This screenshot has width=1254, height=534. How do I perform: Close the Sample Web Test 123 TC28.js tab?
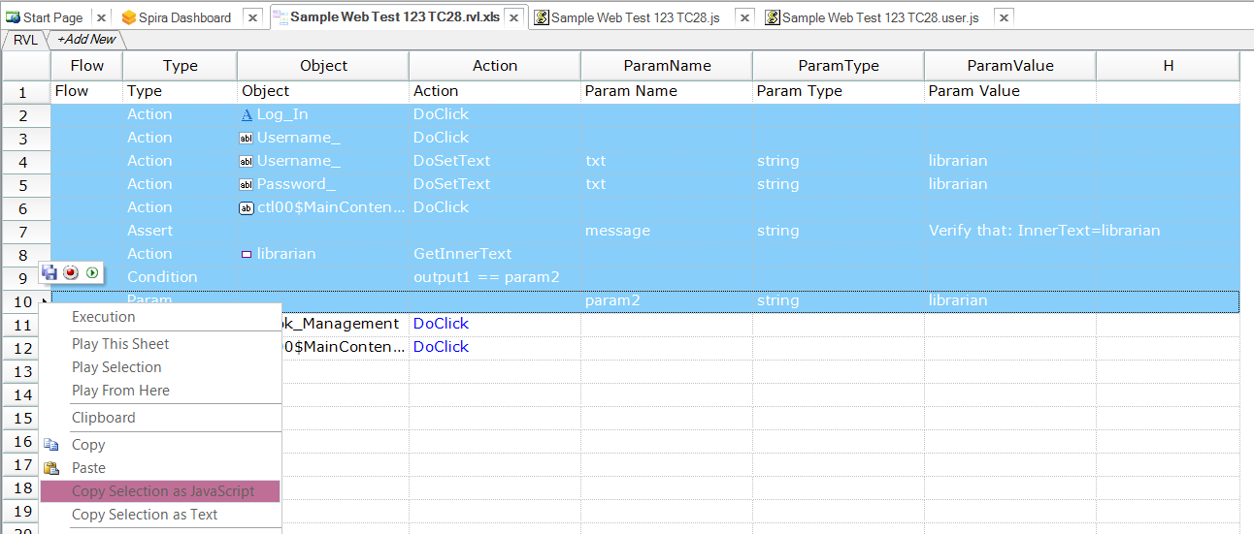click(x=743, y=17)
